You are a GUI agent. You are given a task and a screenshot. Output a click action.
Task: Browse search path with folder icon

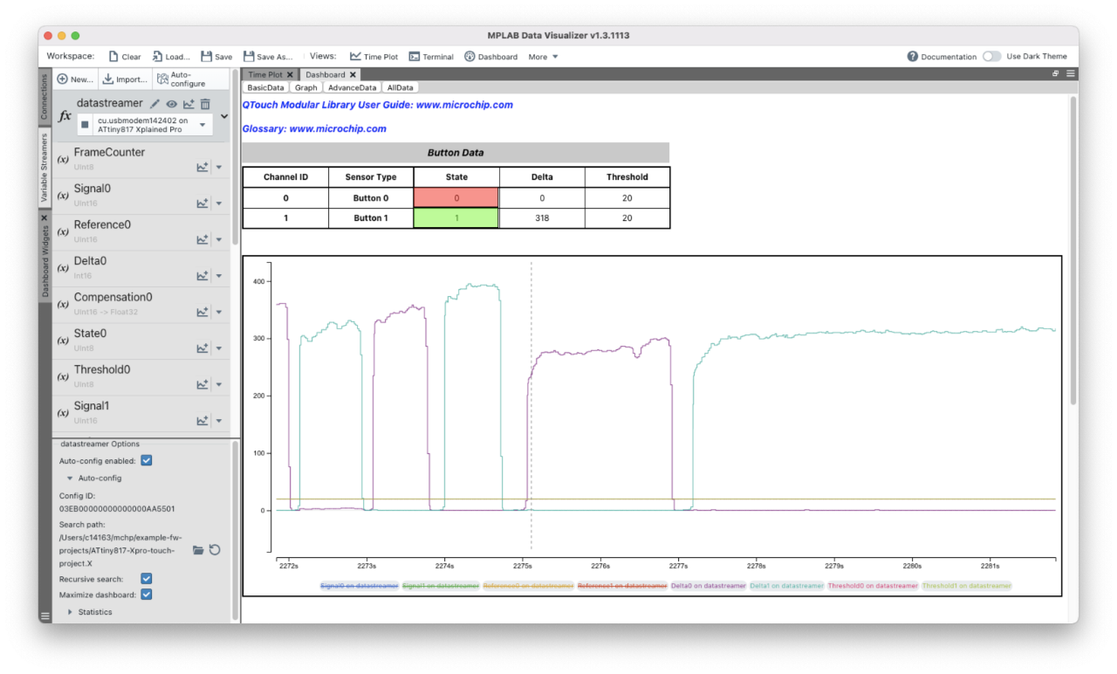[x=198, y=550]
